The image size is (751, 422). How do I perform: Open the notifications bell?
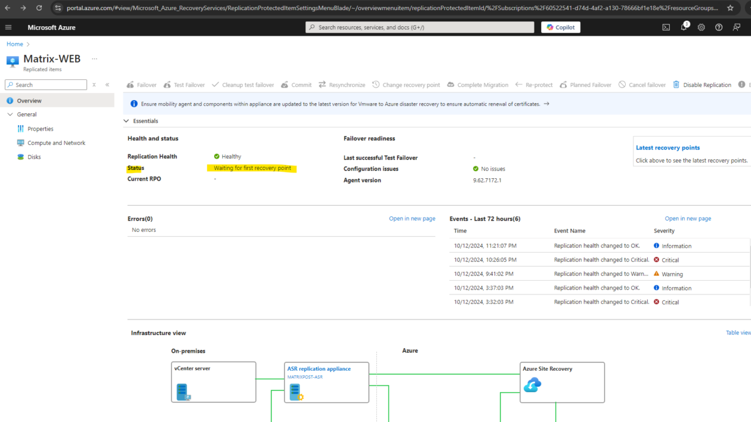(683, 27)
